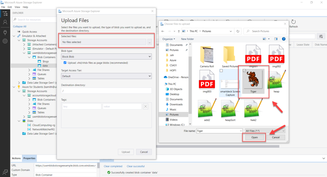Click the Destination directory input field
The height and width of the screenshot is (177, 327).
coord(106,91)
